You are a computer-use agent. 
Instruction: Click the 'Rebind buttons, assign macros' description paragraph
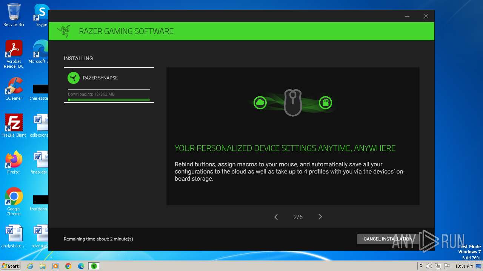tap(289, 172)
